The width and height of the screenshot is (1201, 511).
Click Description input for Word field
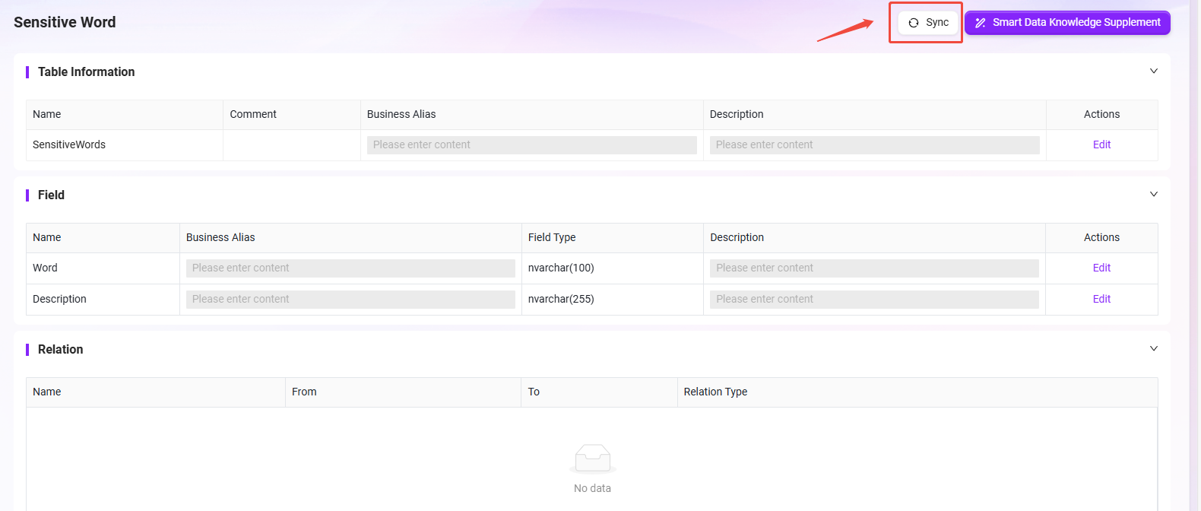tap(874, 268)
